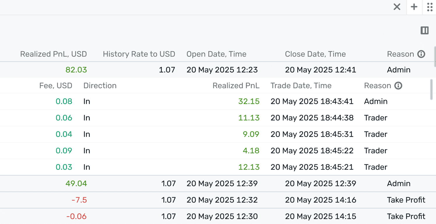Open the grid dots panel menu

pos(430,7)
